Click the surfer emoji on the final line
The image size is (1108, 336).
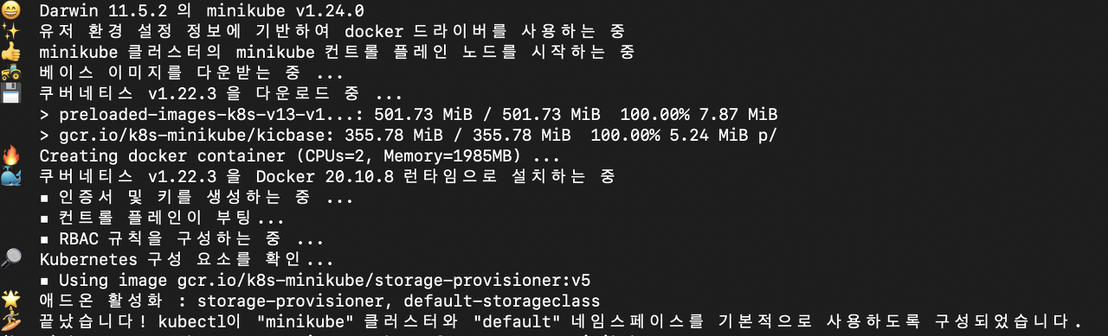click(x=10, y=321)
